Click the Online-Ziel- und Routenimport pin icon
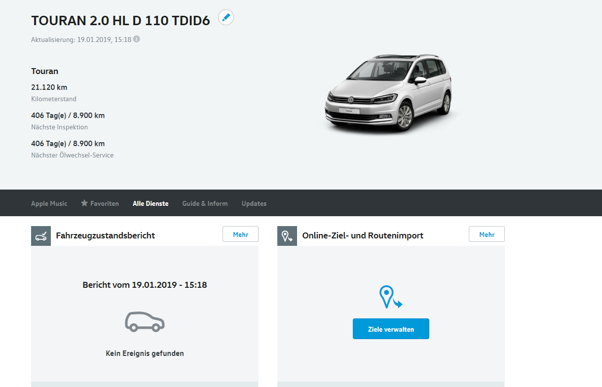 point(287,236)
